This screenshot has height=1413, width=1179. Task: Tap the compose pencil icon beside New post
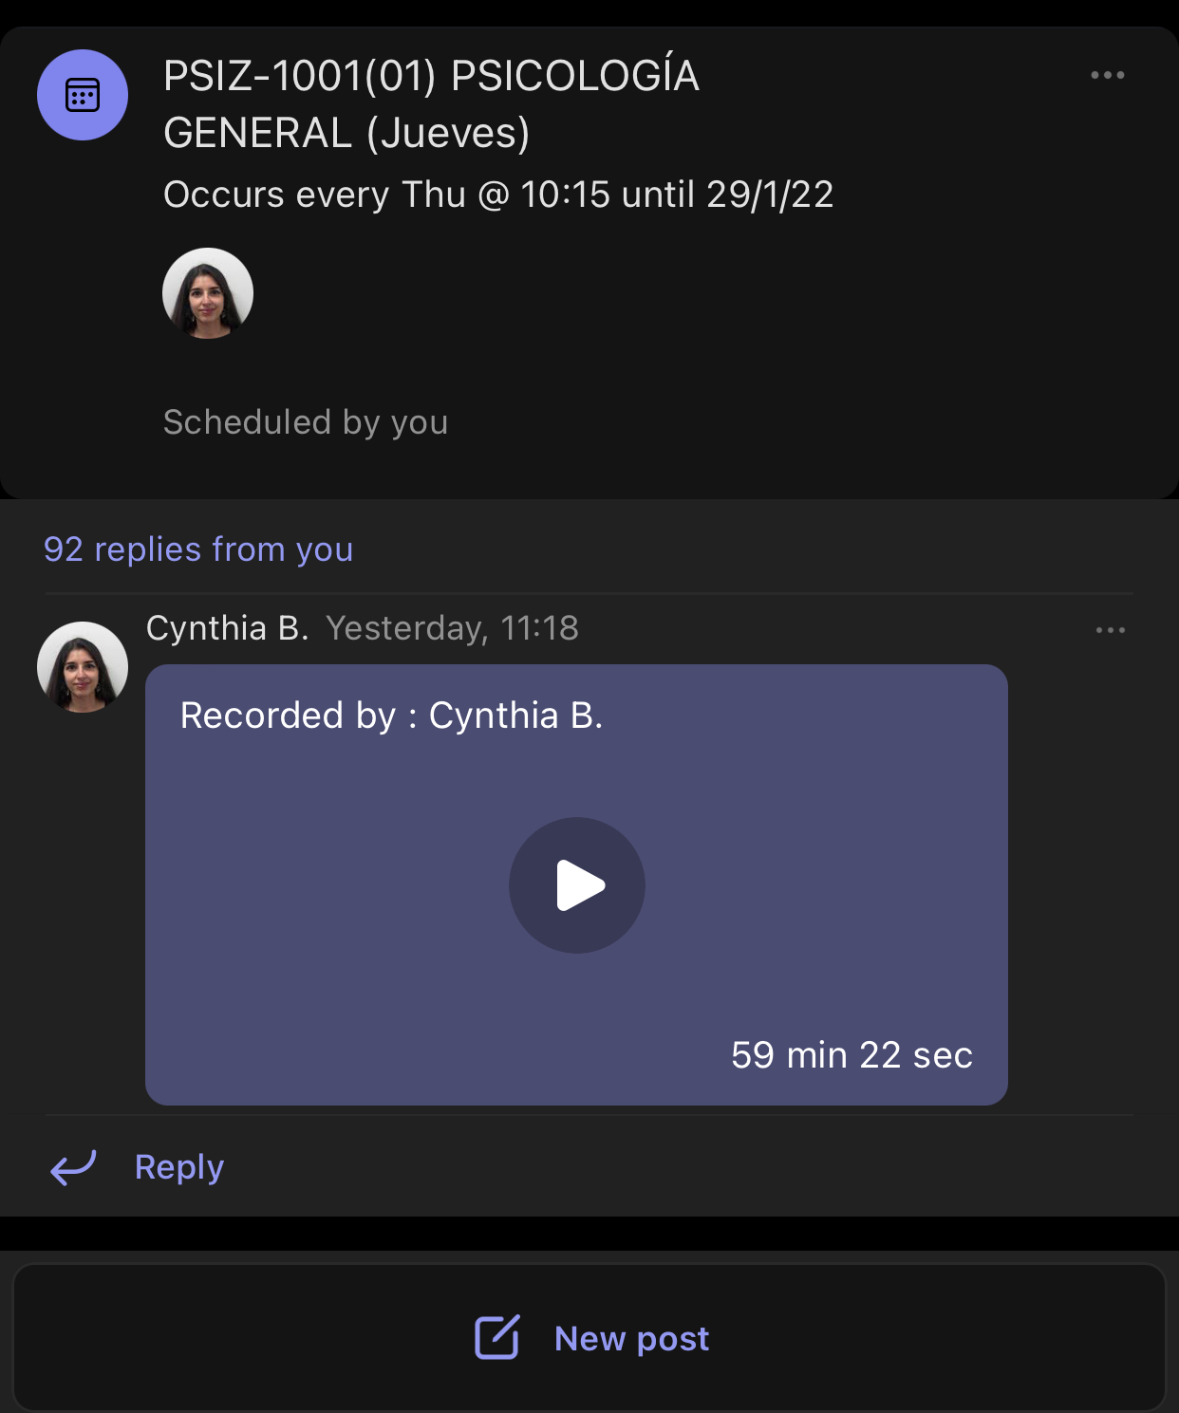tap(496, 1338)
